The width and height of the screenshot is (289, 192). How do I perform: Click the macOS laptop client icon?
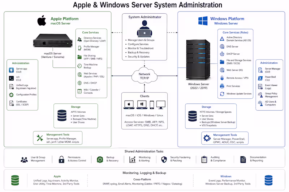[x=129, y=105]
